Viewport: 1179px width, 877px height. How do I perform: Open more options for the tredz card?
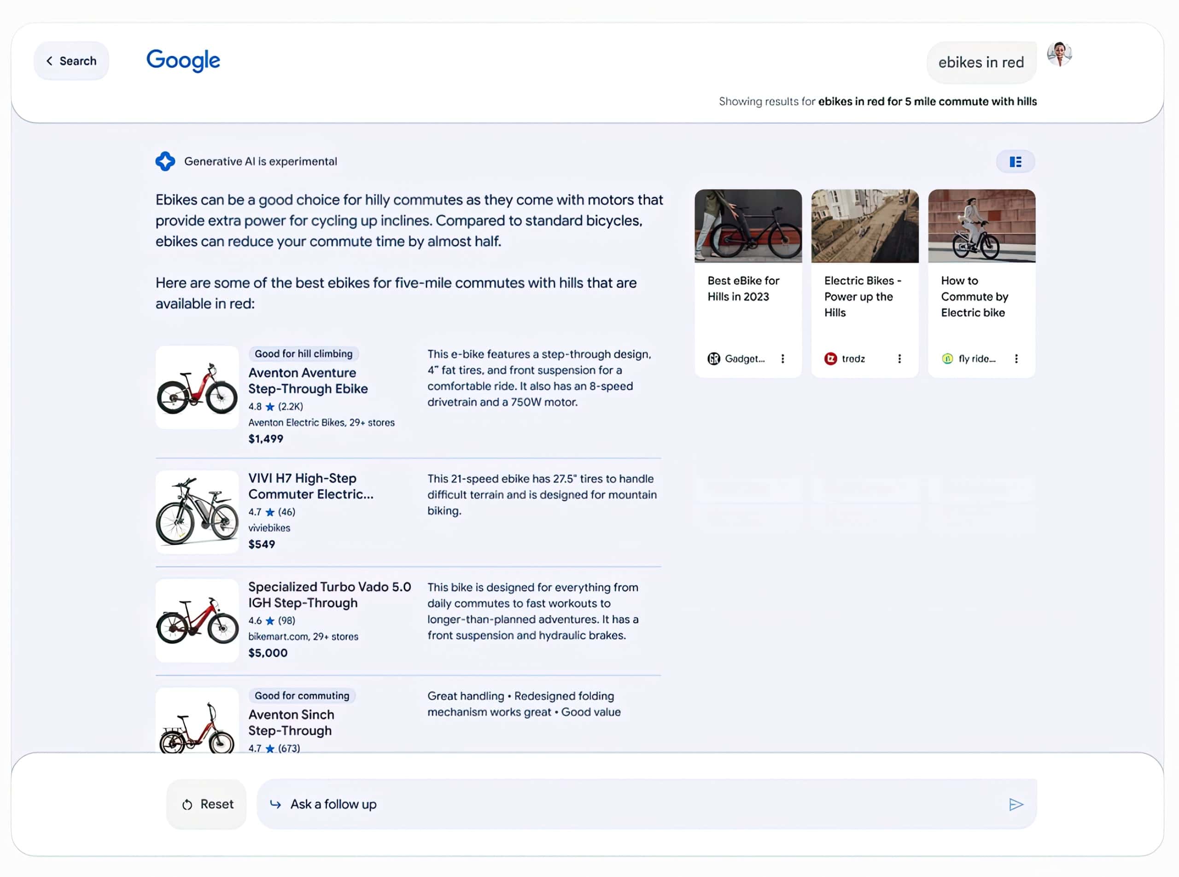[899, 359]
